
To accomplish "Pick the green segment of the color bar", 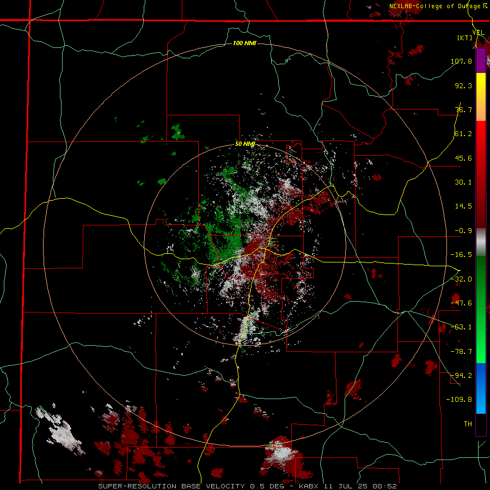I will 481,309.
